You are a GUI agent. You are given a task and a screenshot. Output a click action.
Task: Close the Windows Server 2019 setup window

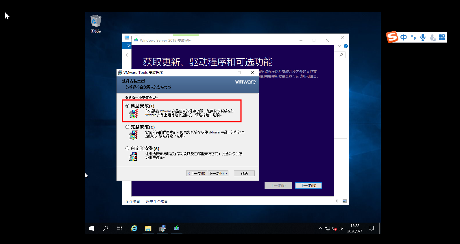click(x=327, y=40)
